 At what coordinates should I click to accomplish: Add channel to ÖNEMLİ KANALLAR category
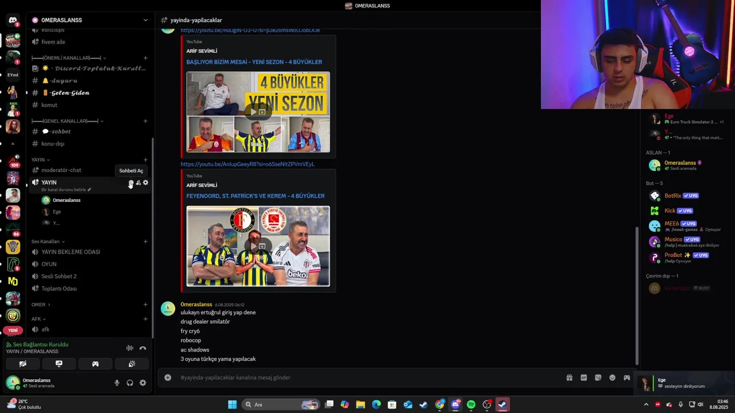tap(145, 58)
